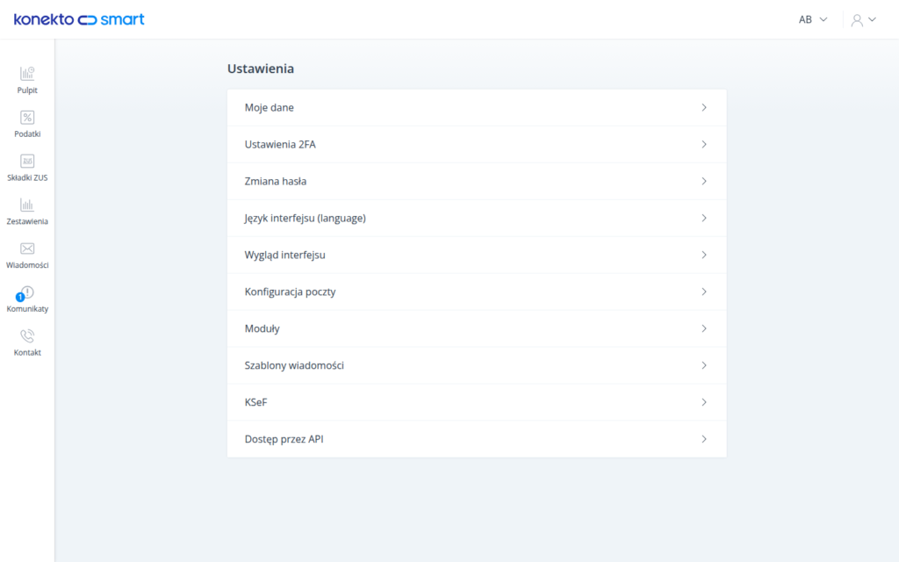The image size is (899, 562).
Task: Open the Pulpit dashboard icon
Action: tap(27, 74)
